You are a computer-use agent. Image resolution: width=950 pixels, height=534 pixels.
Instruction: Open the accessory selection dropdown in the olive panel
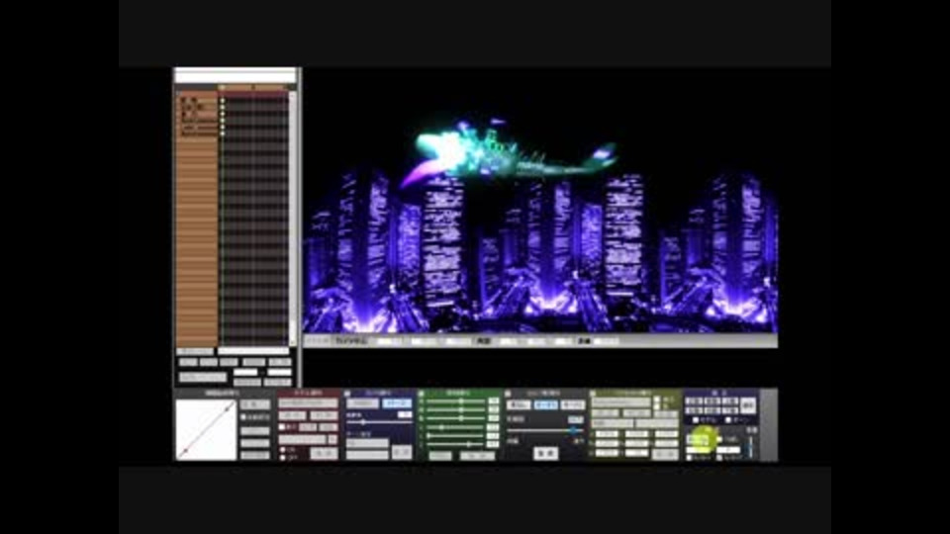621,402
